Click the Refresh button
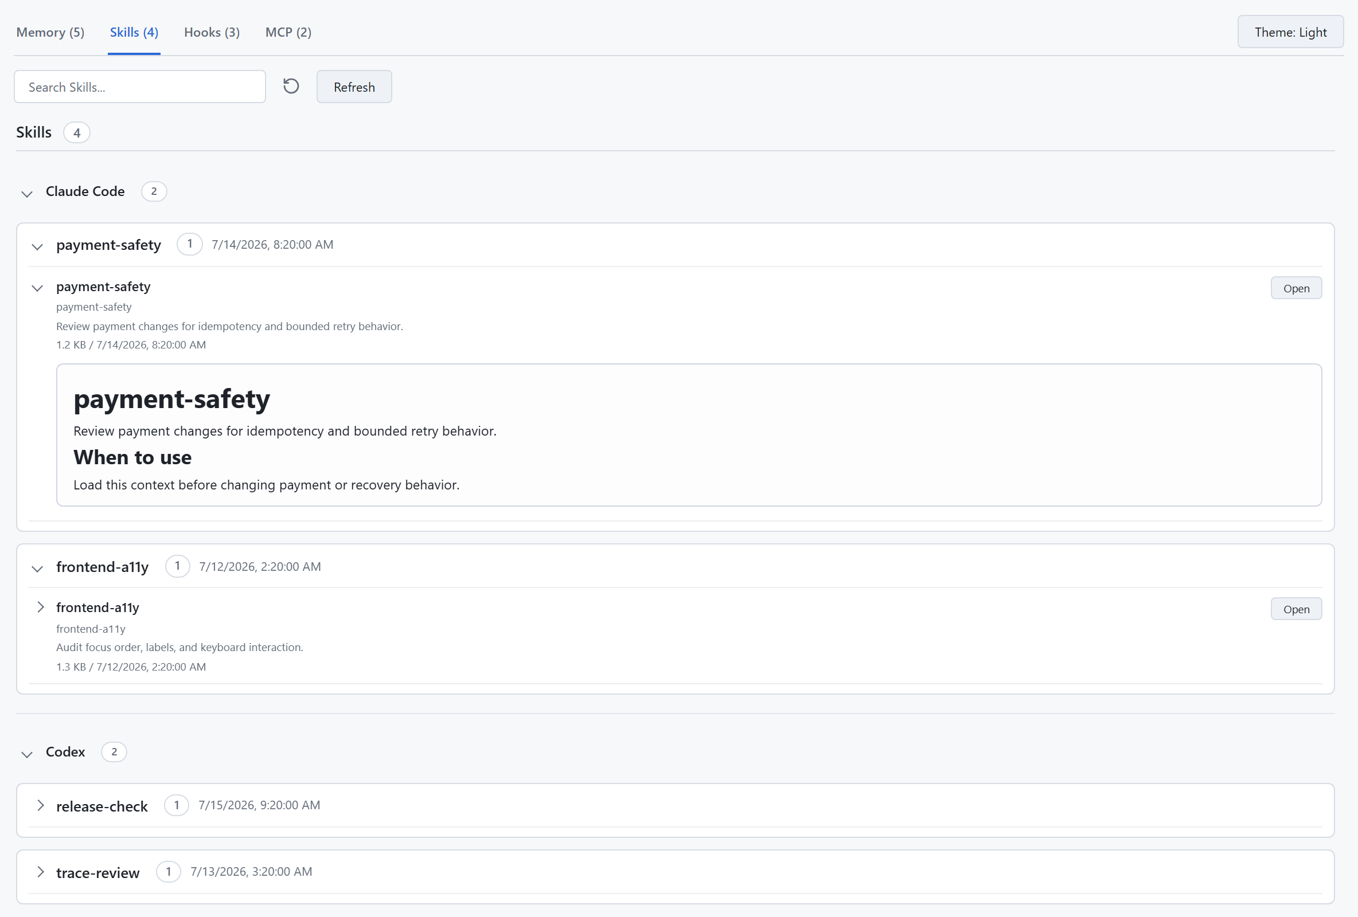Image resolution: width=1358 pixels, height=917 pixels. click(x=354, y=87)
